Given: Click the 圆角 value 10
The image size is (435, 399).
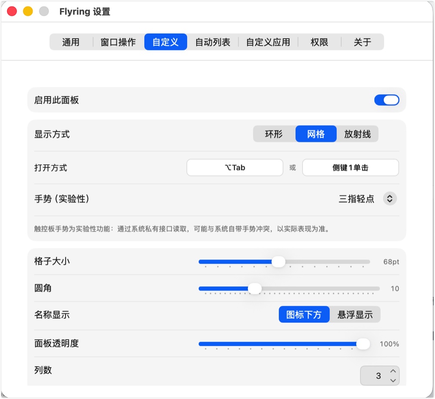Looking at the screenshot, I should tap(395, 289).
